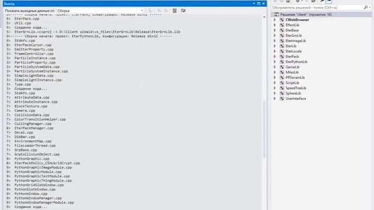Click the CWebBrowser project icon
This screenshot has height=210, width=374.
pyautogui.click(x=282, y=20)
